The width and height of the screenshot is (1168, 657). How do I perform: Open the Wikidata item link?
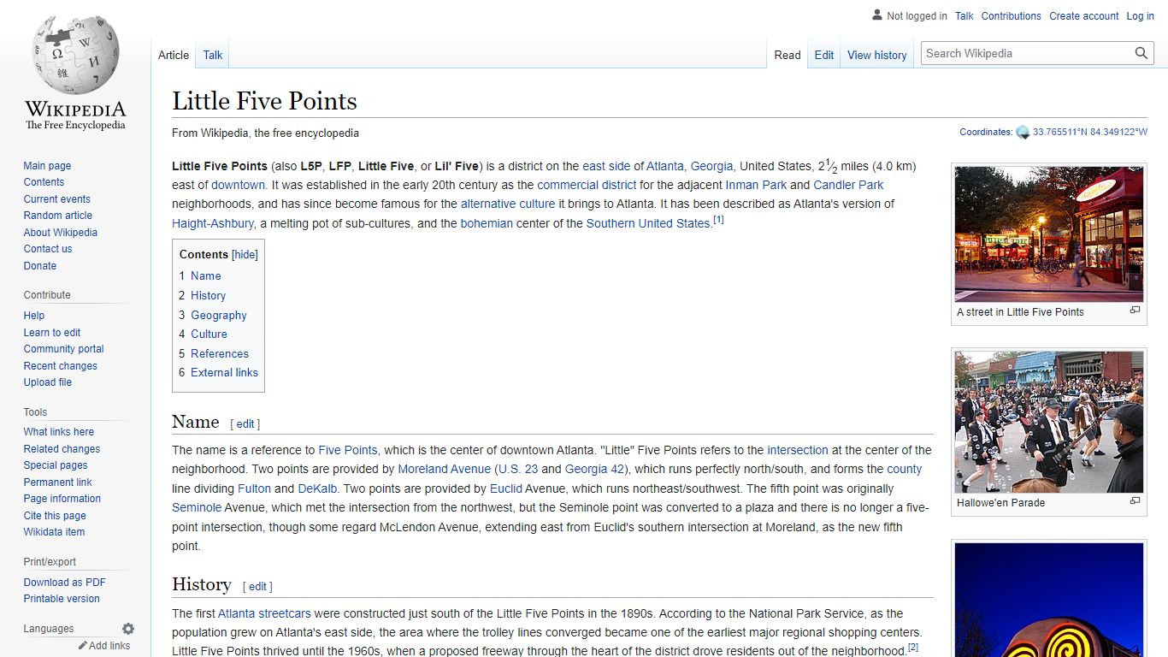pyautogui.click(x=54, y=532)
